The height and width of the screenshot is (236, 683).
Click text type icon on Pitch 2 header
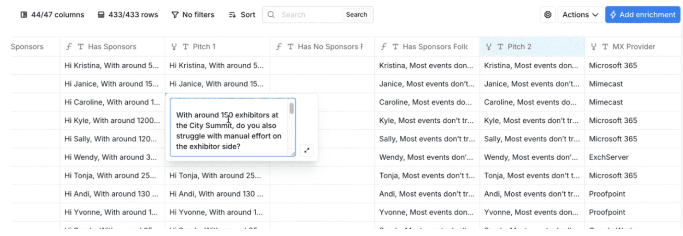(500, 46)
